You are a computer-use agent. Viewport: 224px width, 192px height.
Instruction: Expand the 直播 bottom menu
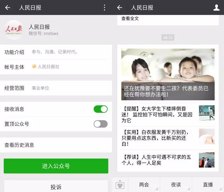208,185
